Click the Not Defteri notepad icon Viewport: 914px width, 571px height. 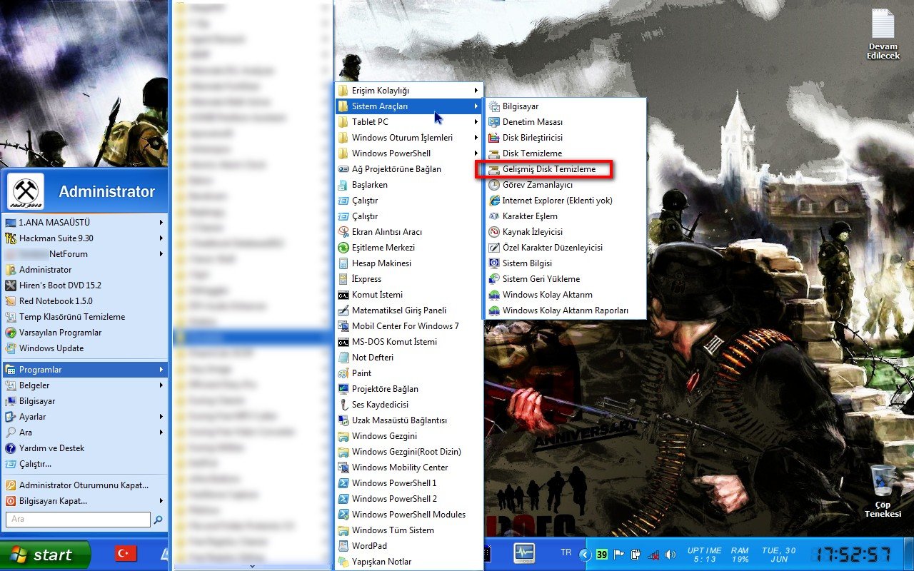pyautogui.click(x=343, y=358)
